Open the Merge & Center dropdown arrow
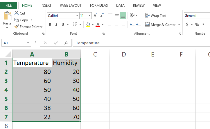 point(179,25)
